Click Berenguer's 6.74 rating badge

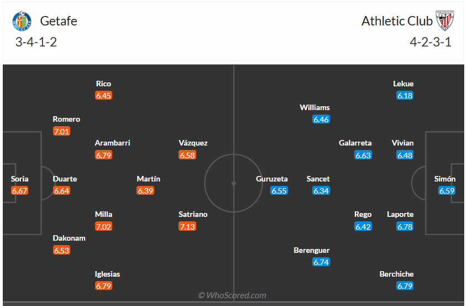(x=321, y=262)
